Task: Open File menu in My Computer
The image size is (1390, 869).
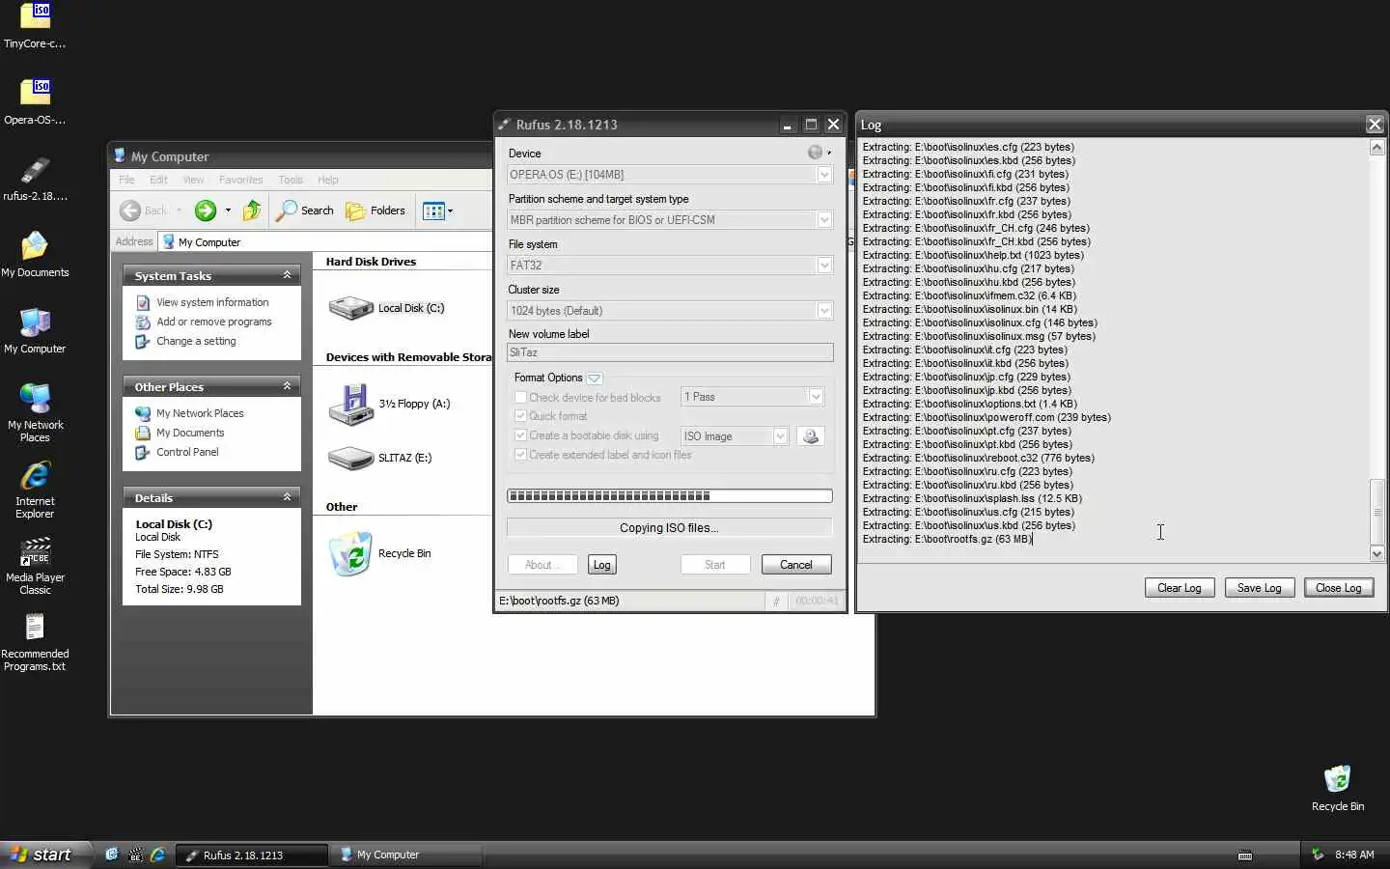Action: coord(126,180)
